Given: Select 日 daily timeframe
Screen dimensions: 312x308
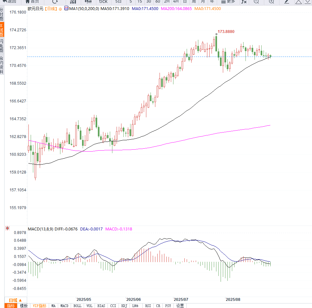Looking at the screenshot, I should pos(185,2).
